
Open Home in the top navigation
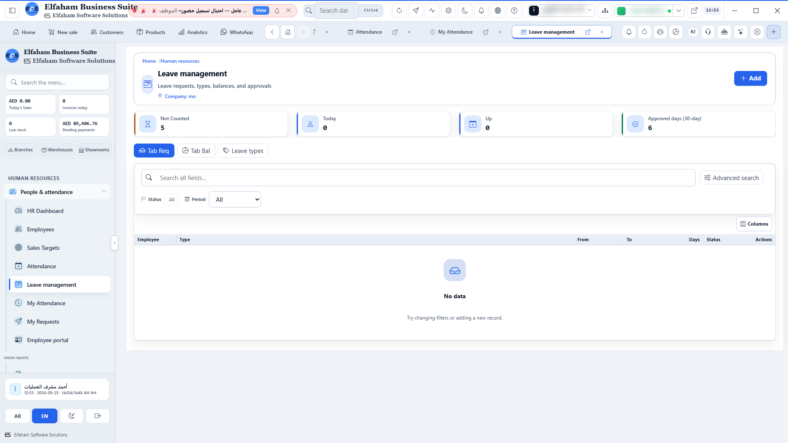click(24, 32)
